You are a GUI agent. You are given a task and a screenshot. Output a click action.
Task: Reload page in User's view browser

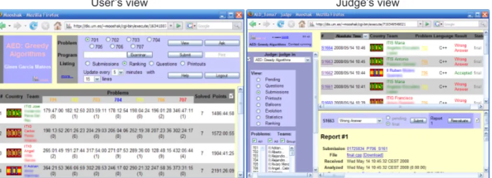point(34,26)
